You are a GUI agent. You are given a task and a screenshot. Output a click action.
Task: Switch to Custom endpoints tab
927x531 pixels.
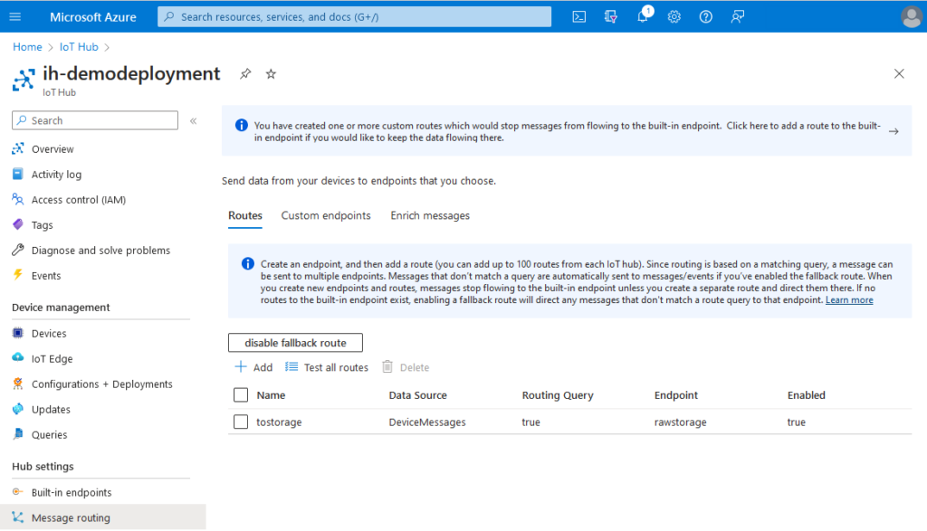pyautogui.click(x=326, y=215)
